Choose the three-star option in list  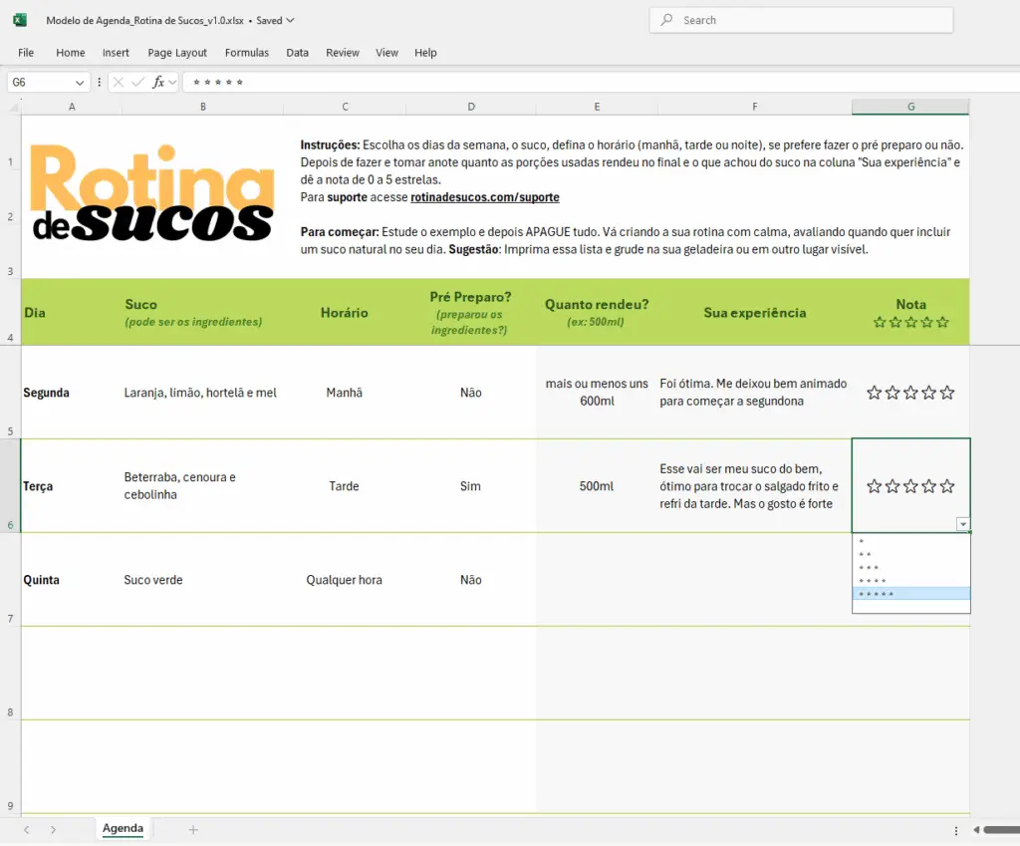click(x=910, y=567)
